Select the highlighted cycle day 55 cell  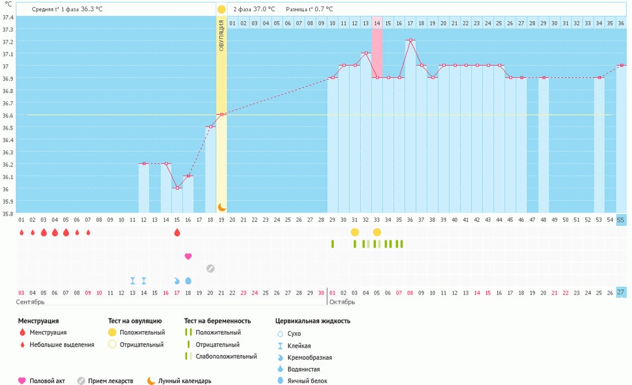click(621, 219)
